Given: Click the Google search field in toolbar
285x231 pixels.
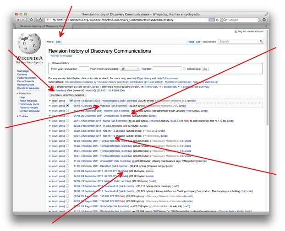Looking at the screenshot, I should click(243, 20).
